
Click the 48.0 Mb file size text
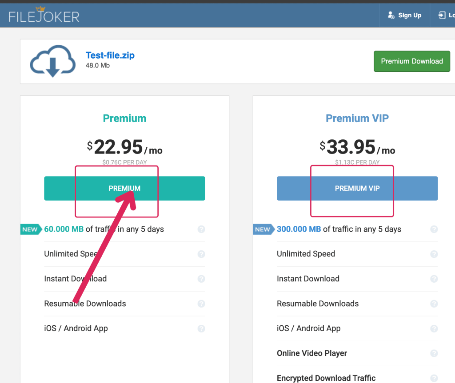coord(97,66)
